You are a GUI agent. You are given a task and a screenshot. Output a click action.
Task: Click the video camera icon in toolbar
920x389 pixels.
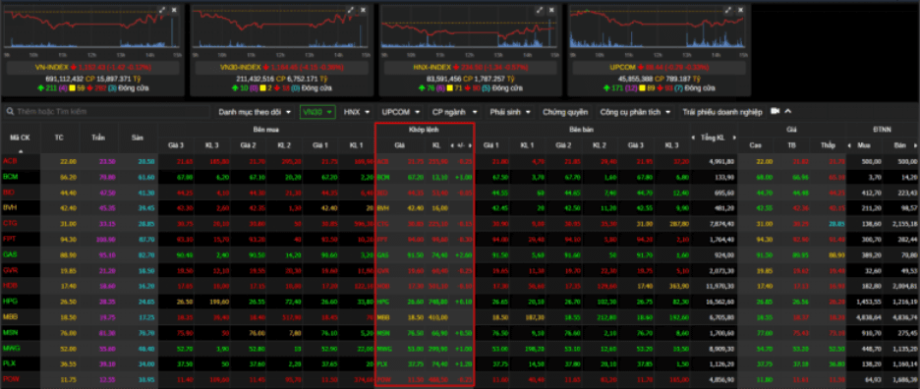coord(775,111)
